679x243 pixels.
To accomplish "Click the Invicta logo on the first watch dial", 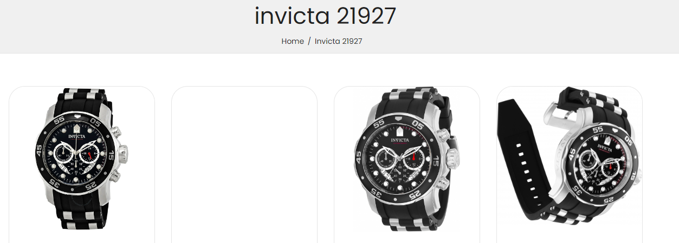I will click(76, 137).
